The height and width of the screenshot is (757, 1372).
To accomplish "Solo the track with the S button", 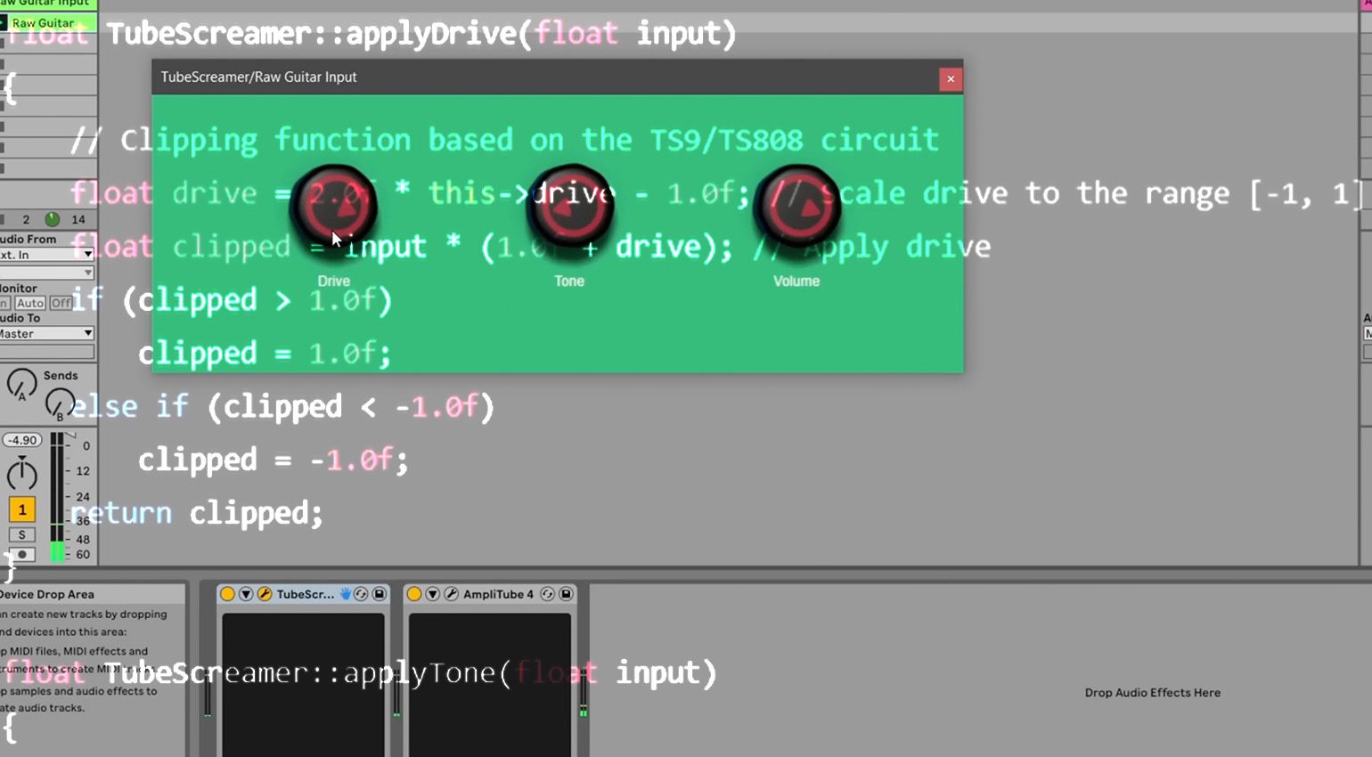I will click(22, 534).
